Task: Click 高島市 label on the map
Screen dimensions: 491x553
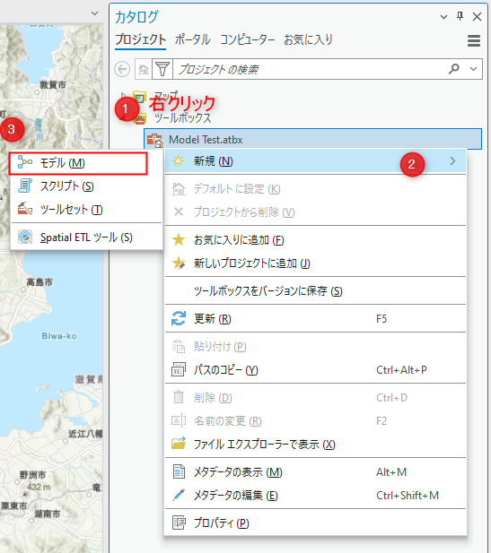Action: (39, 282)
